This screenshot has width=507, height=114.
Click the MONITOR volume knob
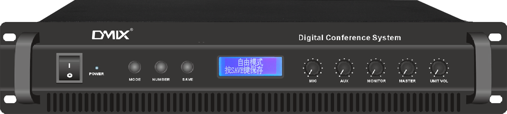[x=376, y=68]
